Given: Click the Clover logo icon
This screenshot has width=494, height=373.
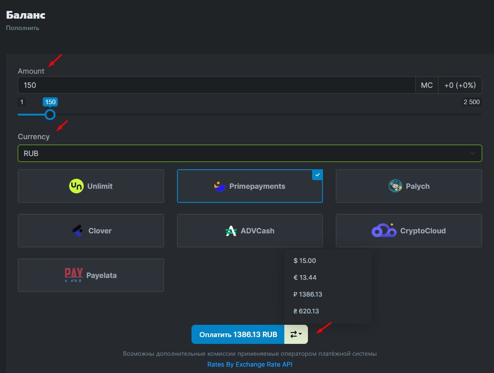Looking at the screenshot, I should (x=77, y=231).
